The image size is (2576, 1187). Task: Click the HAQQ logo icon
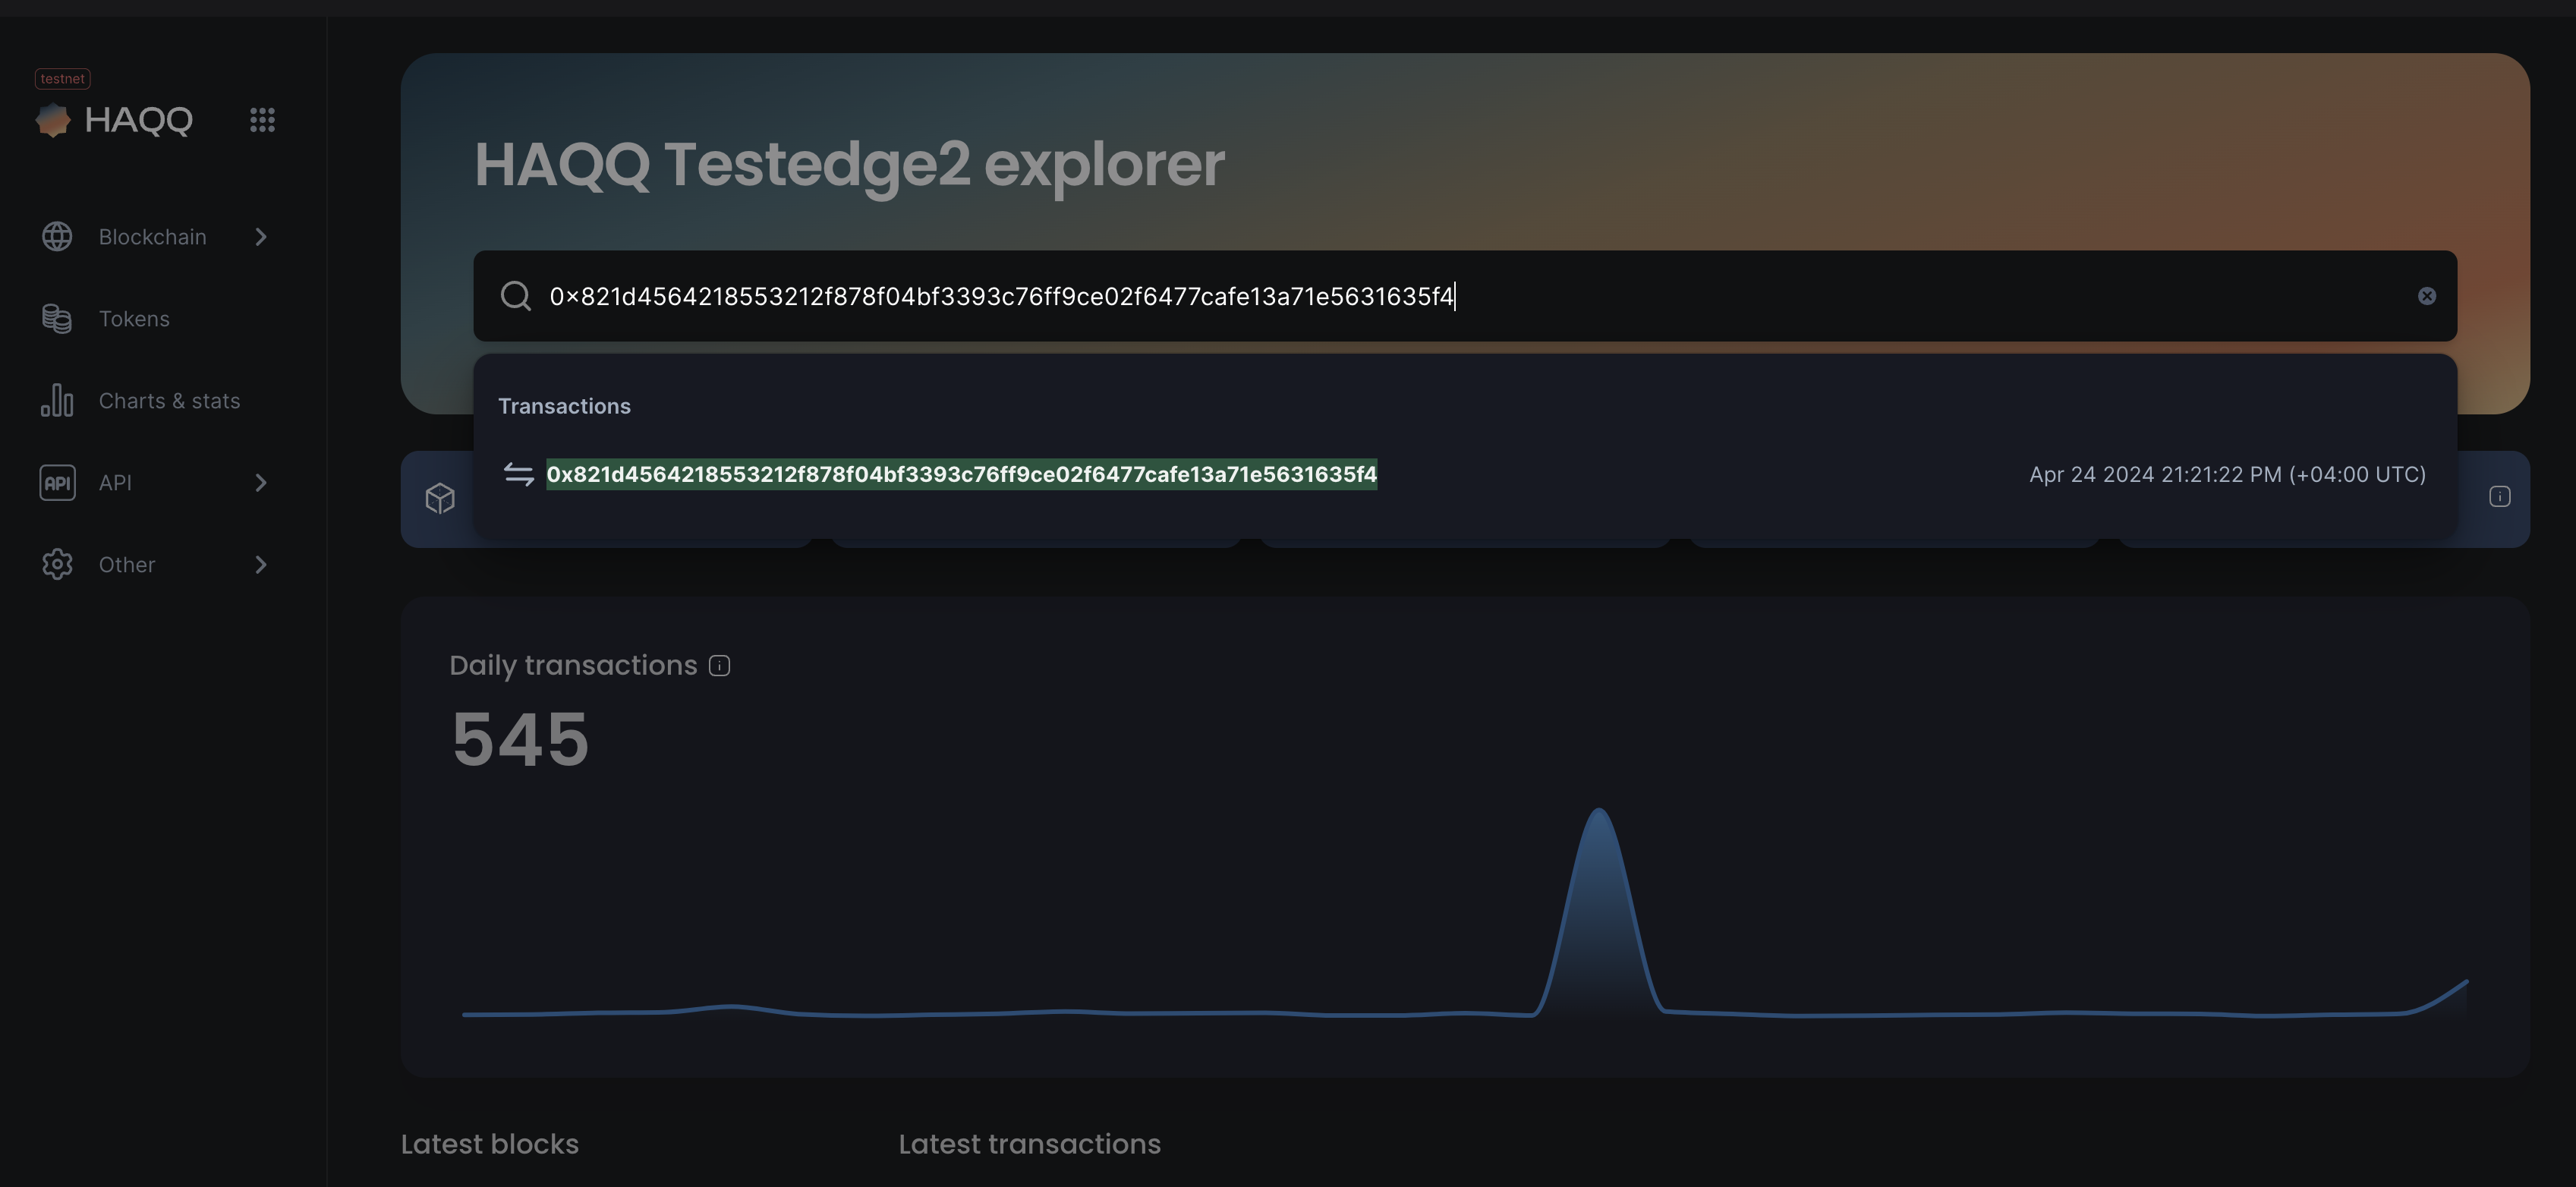point(53,120)
